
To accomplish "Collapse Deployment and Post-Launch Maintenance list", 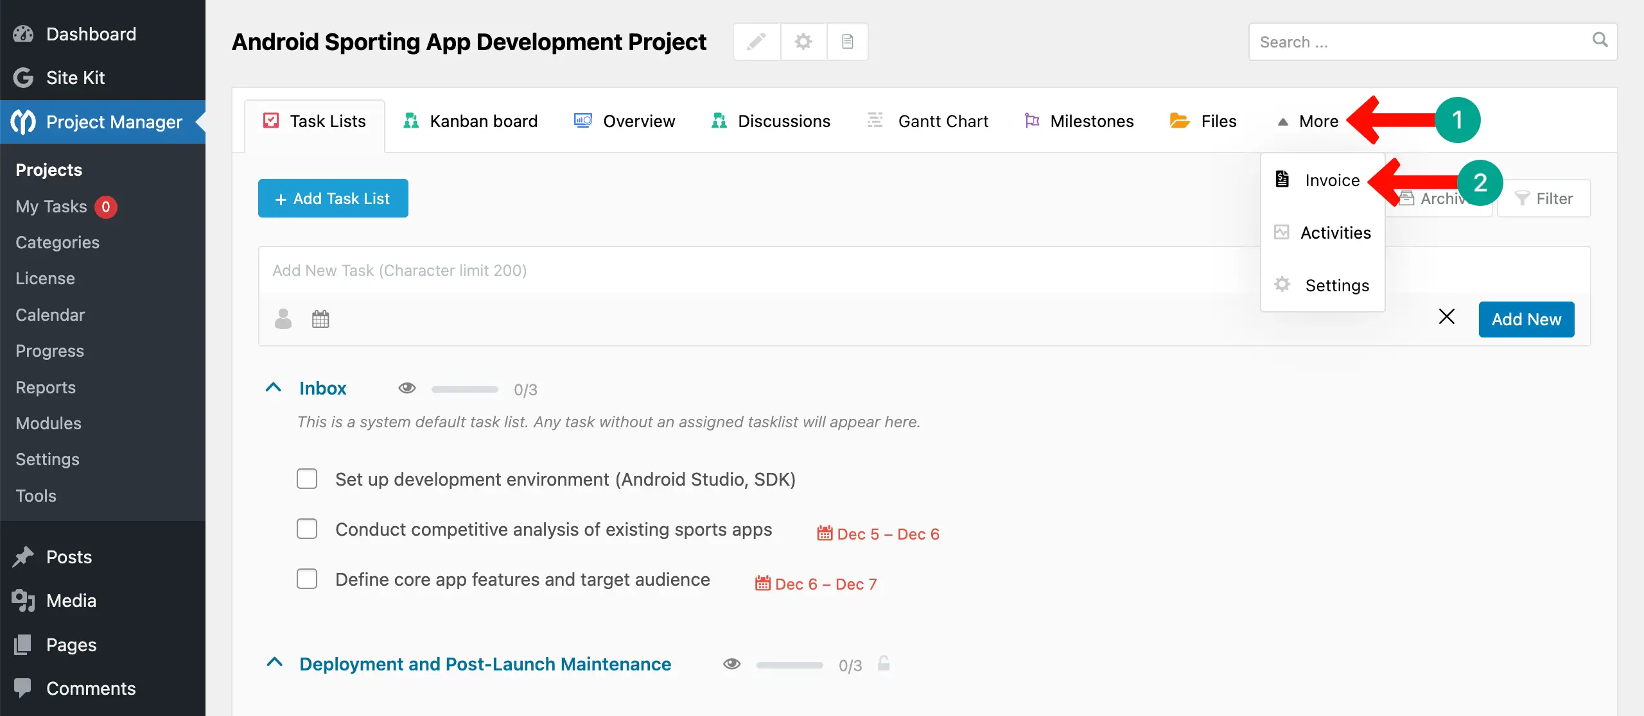I will coord(275,663).
